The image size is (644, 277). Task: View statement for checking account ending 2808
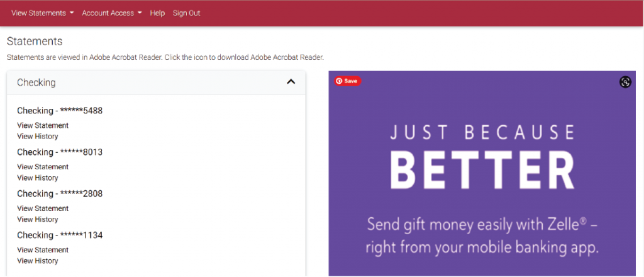tap(43, 208)
